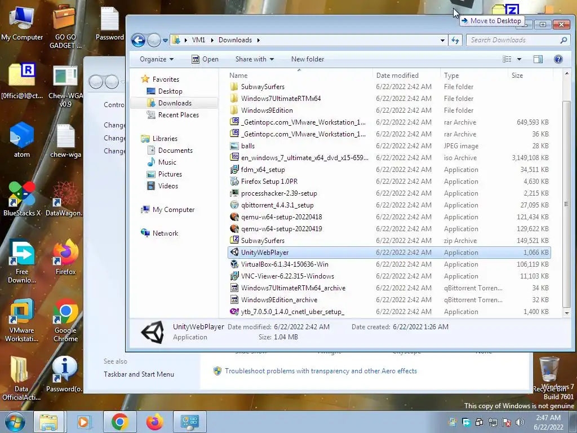Viewport: 577px width, 433px height.
Task: Select Windows9Edition folder row
Action: pyautogui.click(x=389, y=111)
